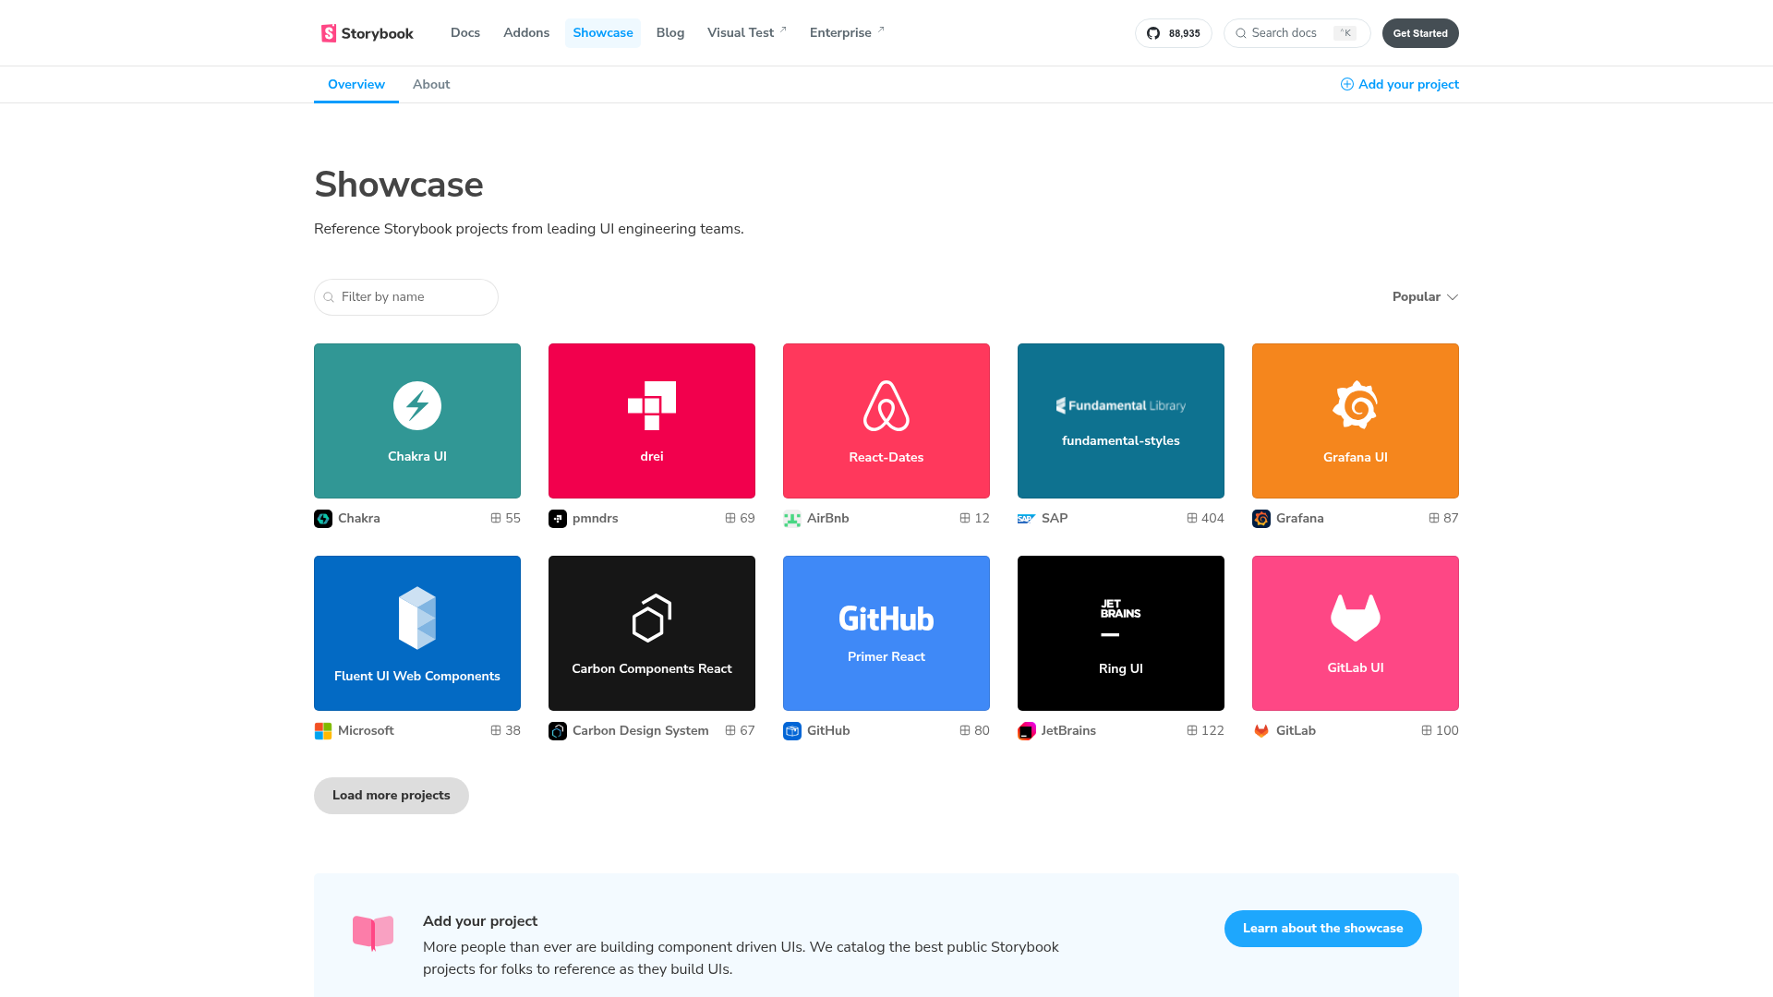1773x997 pixels.
Task: Click the GitLab fox avatar icon
Action: [1261, 731]
